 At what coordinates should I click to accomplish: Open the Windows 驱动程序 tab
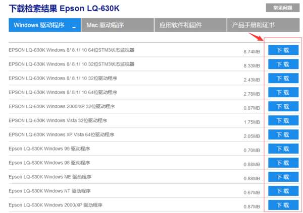(x=44, y=25)
